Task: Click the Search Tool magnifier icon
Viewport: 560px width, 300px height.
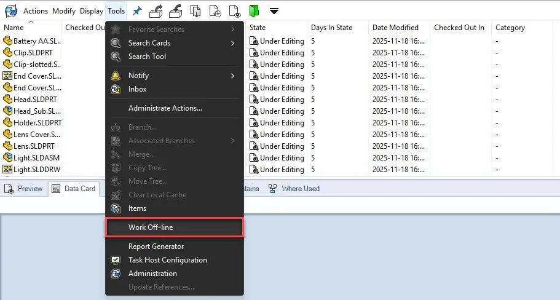Action: click(116, 57)
